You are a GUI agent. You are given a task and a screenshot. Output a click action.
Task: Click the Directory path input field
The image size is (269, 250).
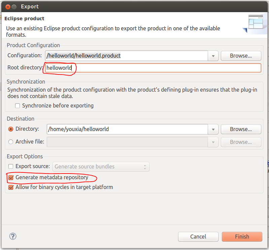(126, 129)
